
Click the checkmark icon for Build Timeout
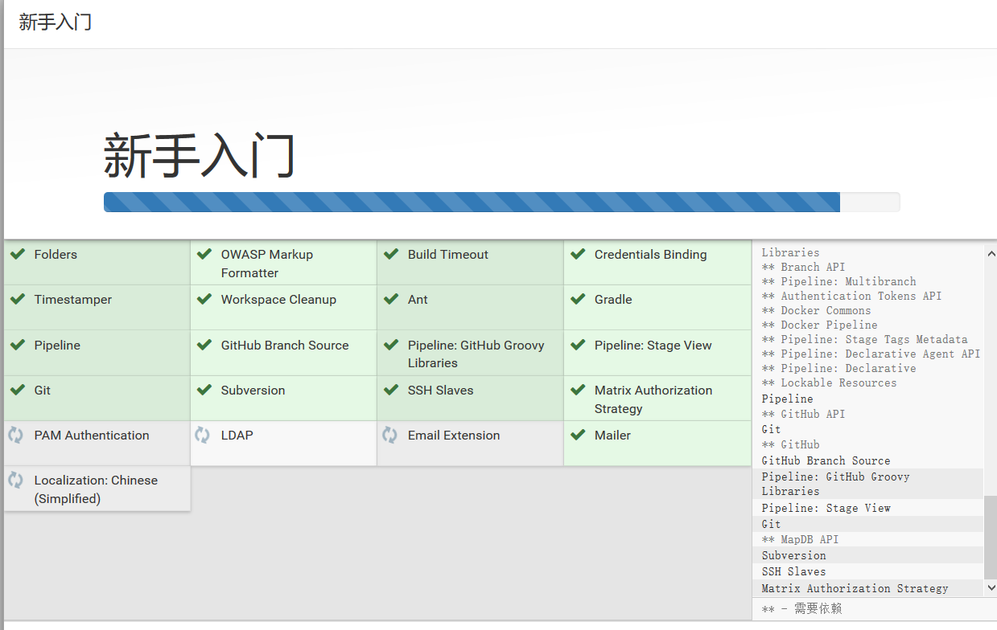click(391, 254)
